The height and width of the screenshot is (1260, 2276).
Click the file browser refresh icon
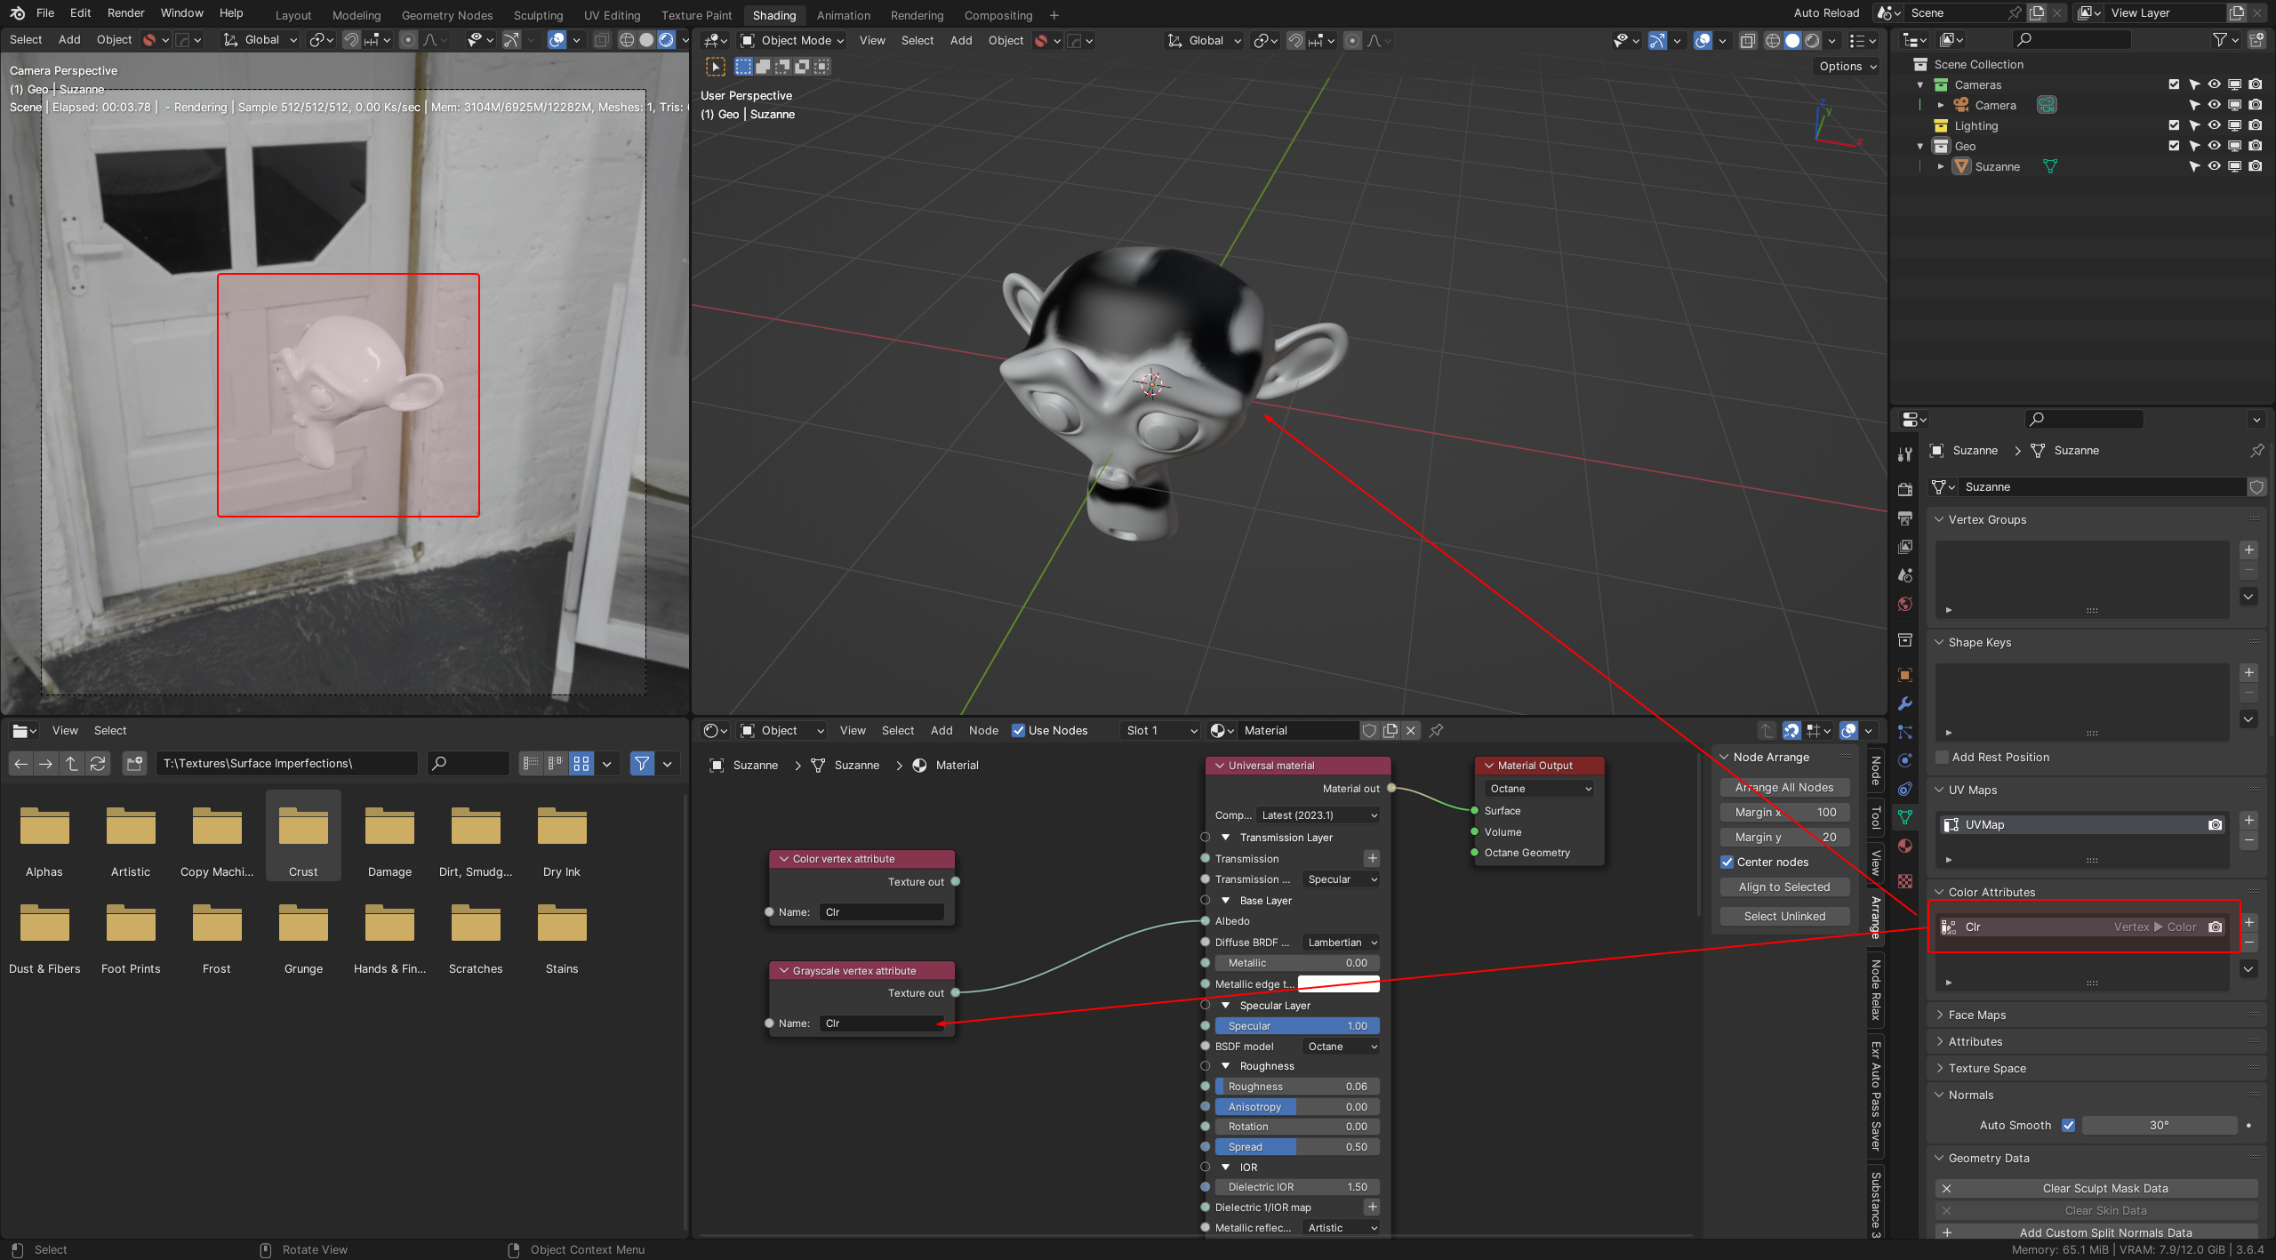tap(98, 763)
